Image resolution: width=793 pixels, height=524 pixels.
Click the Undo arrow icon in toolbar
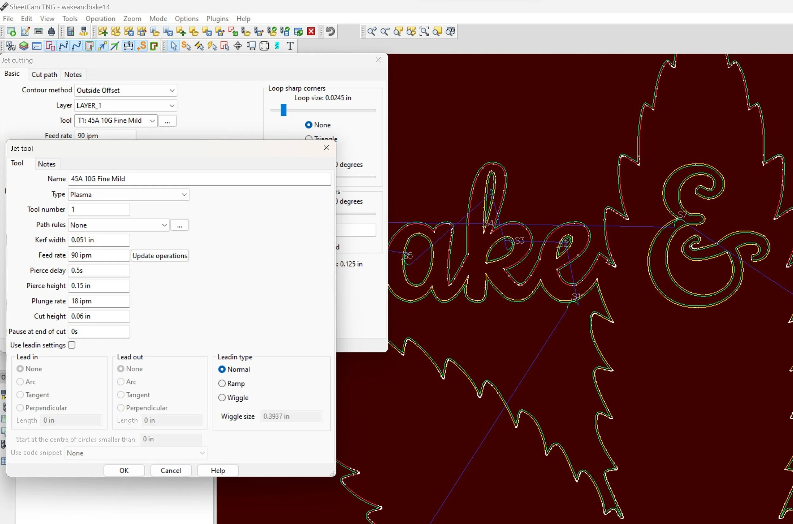click(x=330, y=31)
